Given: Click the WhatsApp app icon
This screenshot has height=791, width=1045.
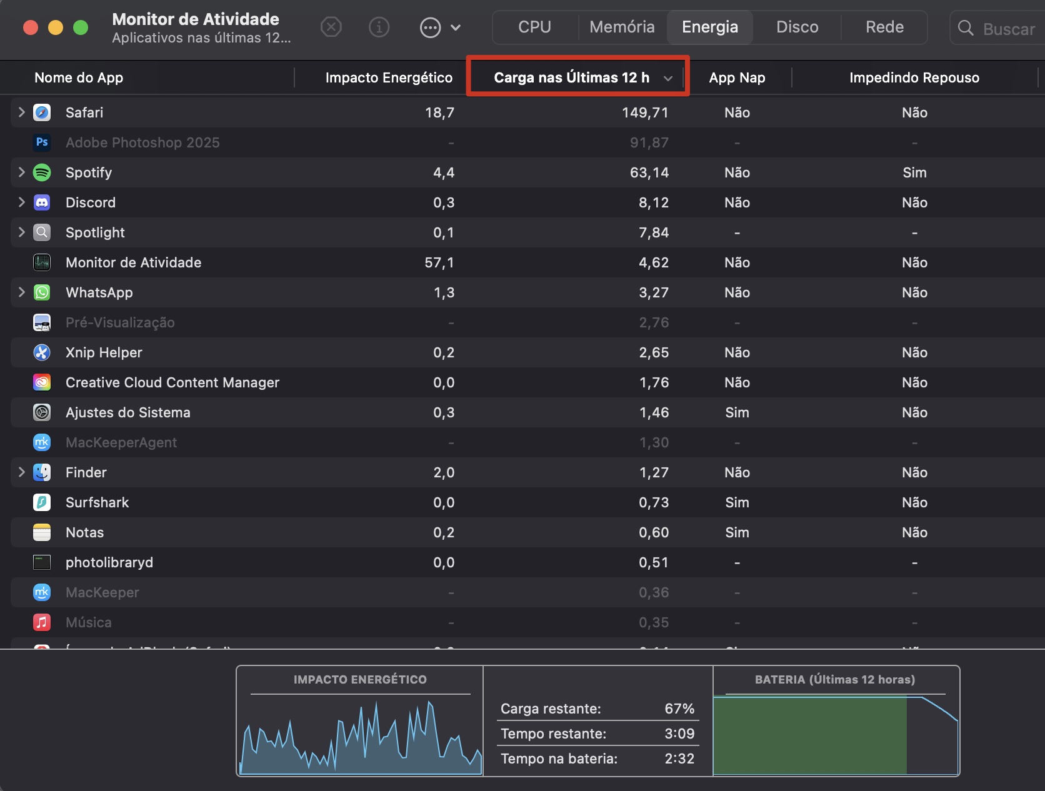Looking at the screenshot, I should pos(41,292).
